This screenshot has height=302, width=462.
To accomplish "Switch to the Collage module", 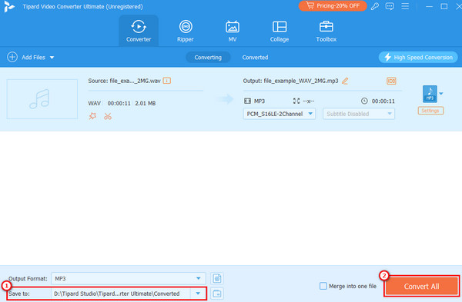I will tap(280, 31).
